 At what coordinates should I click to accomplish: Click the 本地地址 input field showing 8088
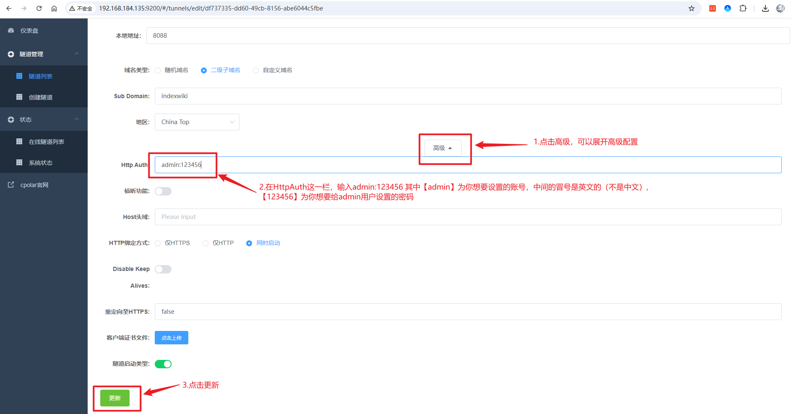point(468,36)
